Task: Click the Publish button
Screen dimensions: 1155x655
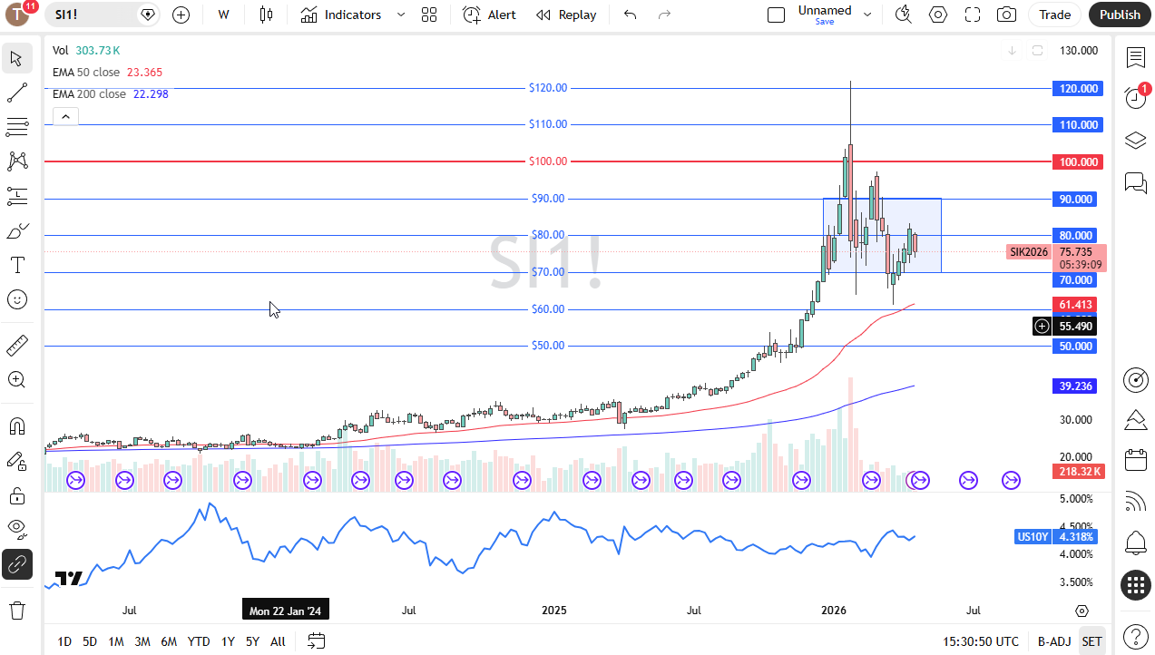Action: pos(1120,15)
